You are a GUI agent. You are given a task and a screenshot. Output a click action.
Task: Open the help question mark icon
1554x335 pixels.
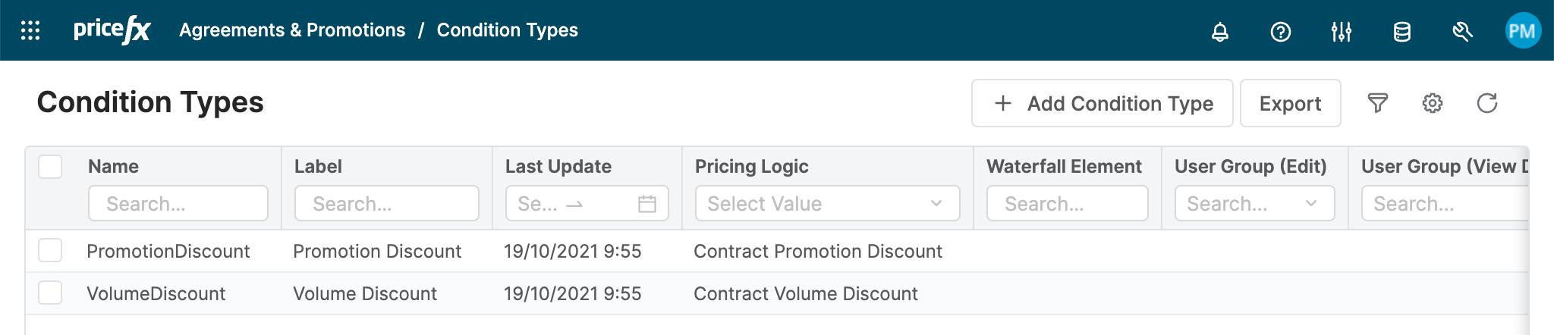1281,32
